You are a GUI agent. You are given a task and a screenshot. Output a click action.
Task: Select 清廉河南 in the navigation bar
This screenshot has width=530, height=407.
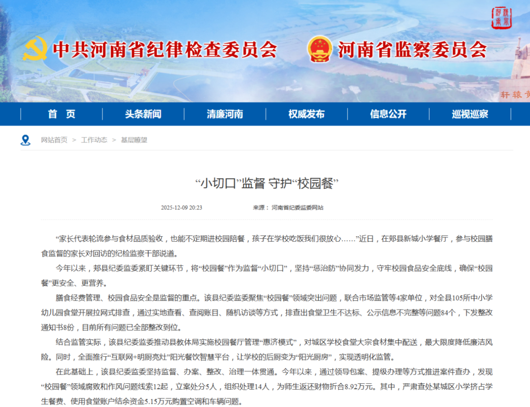[x=225, y=114]
